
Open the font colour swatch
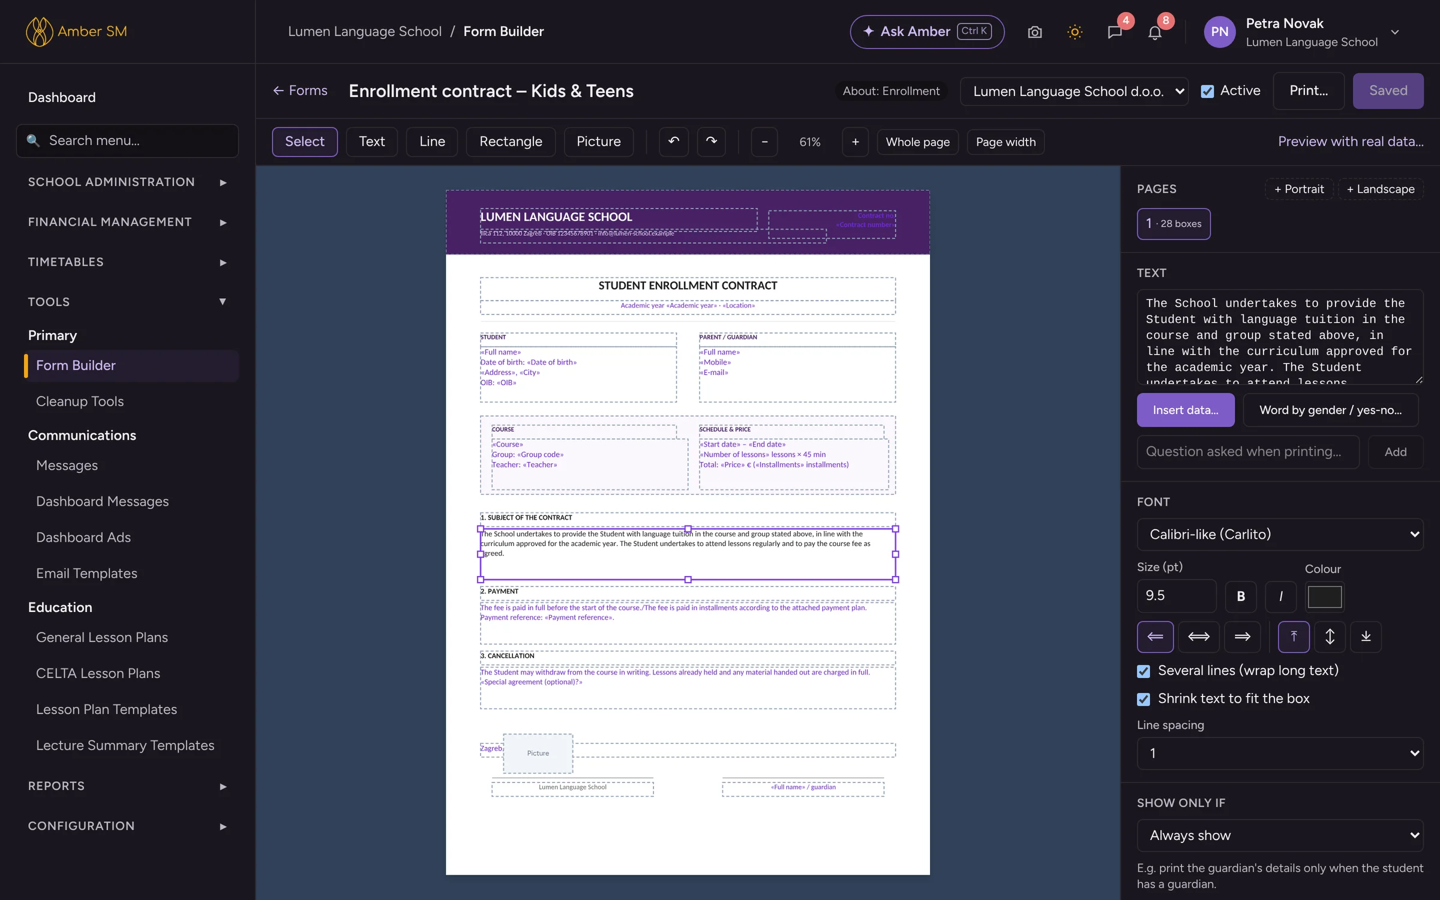[1324, 598]
